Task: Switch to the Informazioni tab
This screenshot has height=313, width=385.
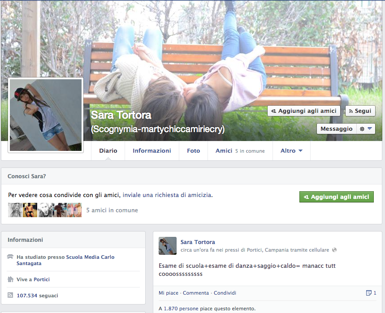Action: click(151, 151)
